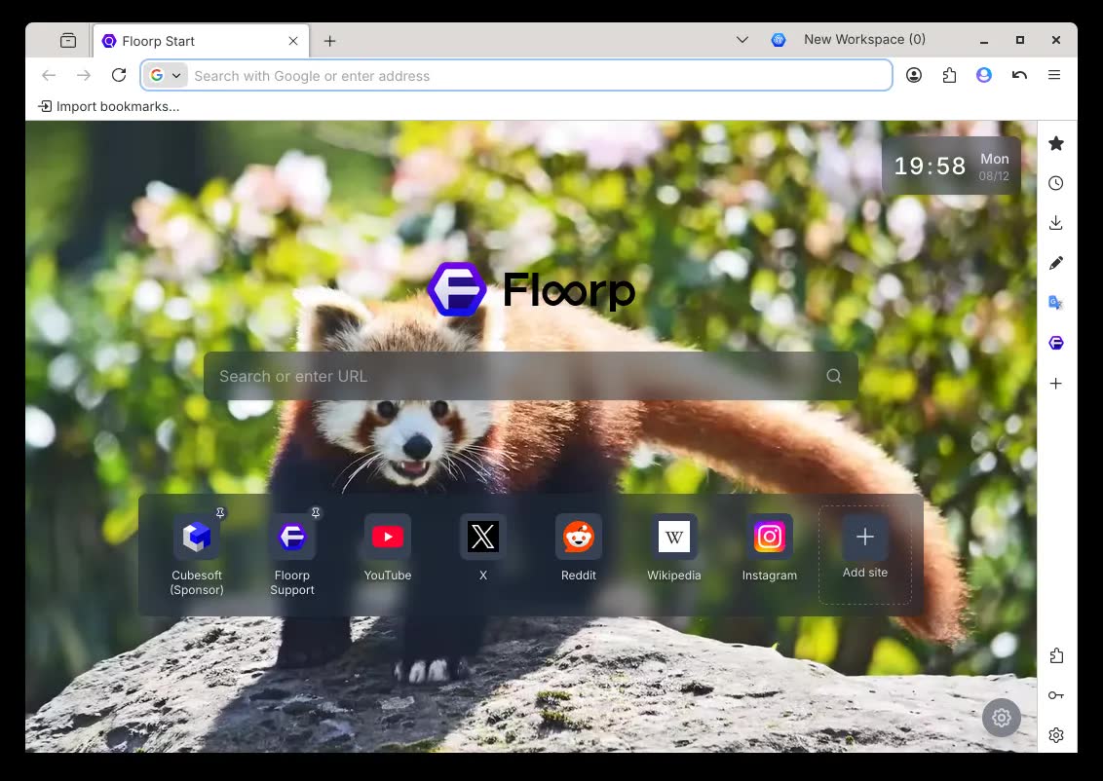This screenshot has height=781, width=1103.
Task: Click the undo closed tab arrow
Action: click(1019, 75)
